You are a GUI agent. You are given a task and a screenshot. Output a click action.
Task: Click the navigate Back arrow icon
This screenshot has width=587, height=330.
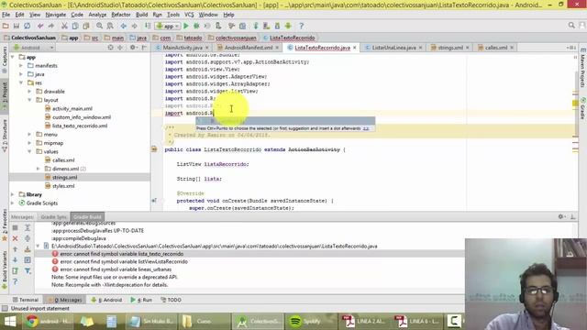[123, 26]
